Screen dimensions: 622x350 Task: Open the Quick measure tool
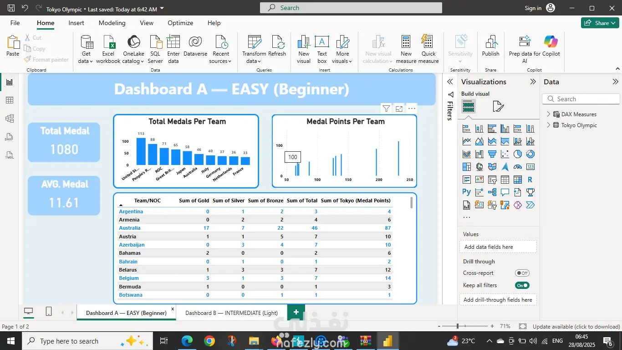[428, 49]
